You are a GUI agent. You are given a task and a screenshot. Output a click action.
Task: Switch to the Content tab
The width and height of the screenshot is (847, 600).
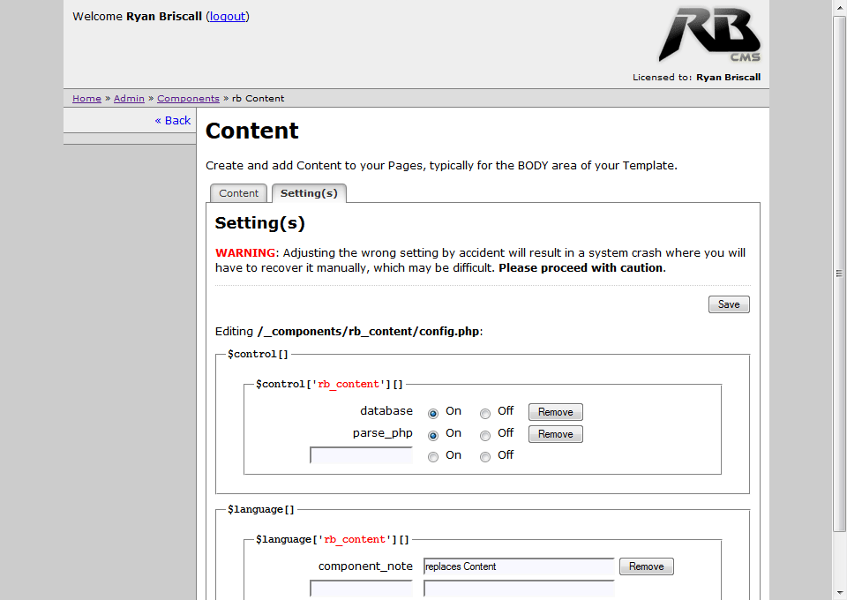[238, 193]
